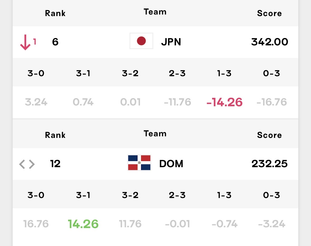Viewport: 311px width, 246px height.
Task: Pick Japan's 3-2 outcome value 0.01
Action: tap(130, 102)
